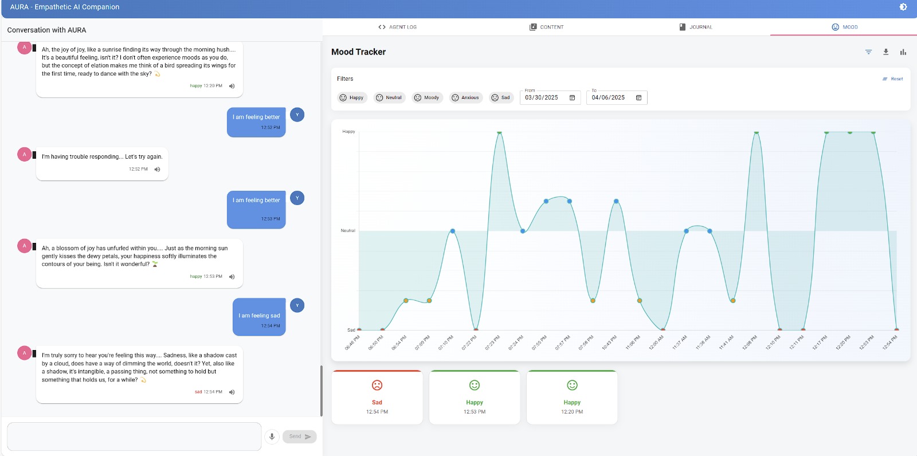Screen dimensions: 917x456
Task: Switch chart view with the bar chart icon
Action: (x=903, y=52)
